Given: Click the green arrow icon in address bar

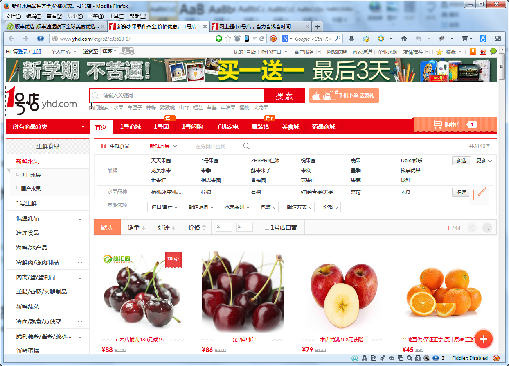Looking at the screenshot, I should point(219,39).
